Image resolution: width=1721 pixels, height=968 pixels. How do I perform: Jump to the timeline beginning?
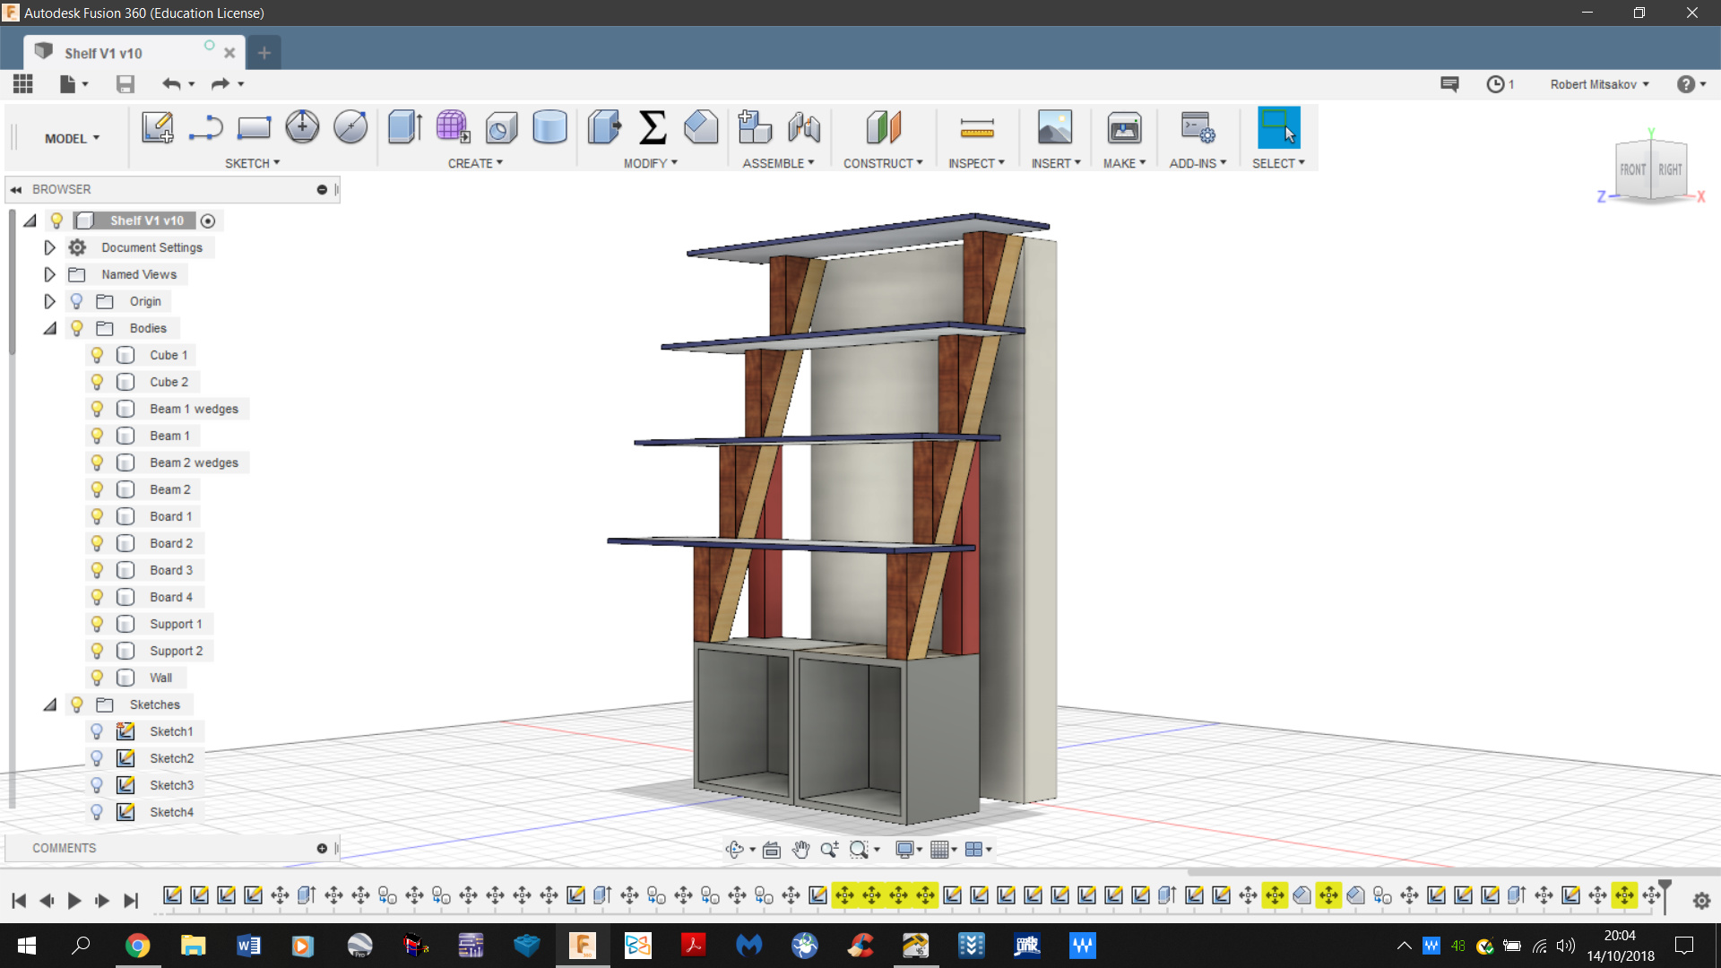(x=18, y=901)
